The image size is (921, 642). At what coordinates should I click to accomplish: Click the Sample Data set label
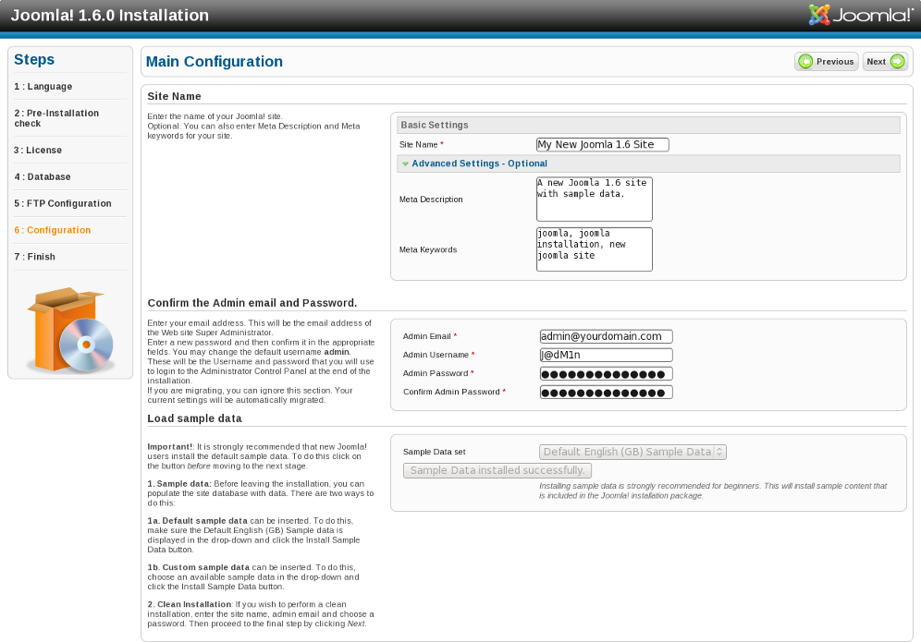coord(434,452)
